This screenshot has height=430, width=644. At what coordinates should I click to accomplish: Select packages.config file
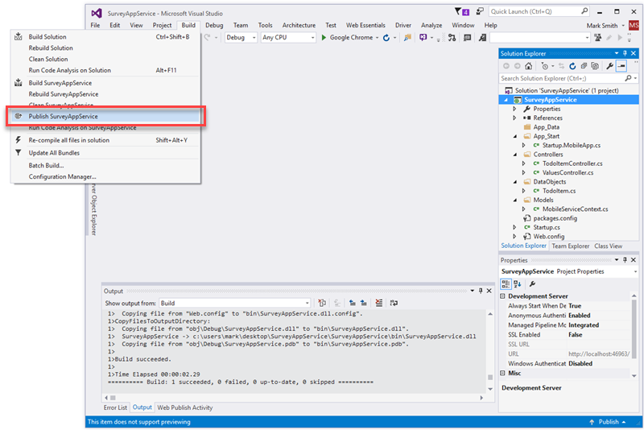(x=555, y=218)
